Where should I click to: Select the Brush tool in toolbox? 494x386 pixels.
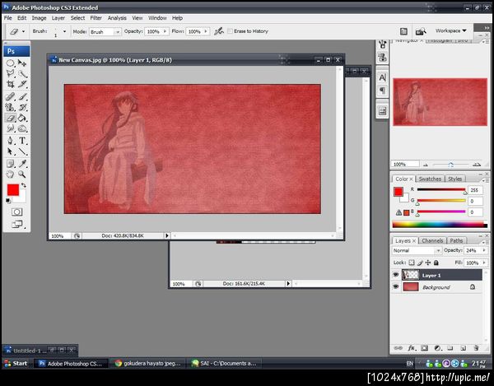pos(22,96)
